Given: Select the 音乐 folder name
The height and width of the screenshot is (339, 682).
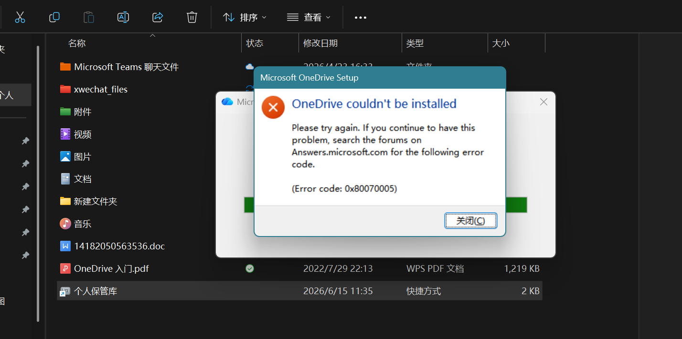Looking at the screenshot, I should pos(83,224).
